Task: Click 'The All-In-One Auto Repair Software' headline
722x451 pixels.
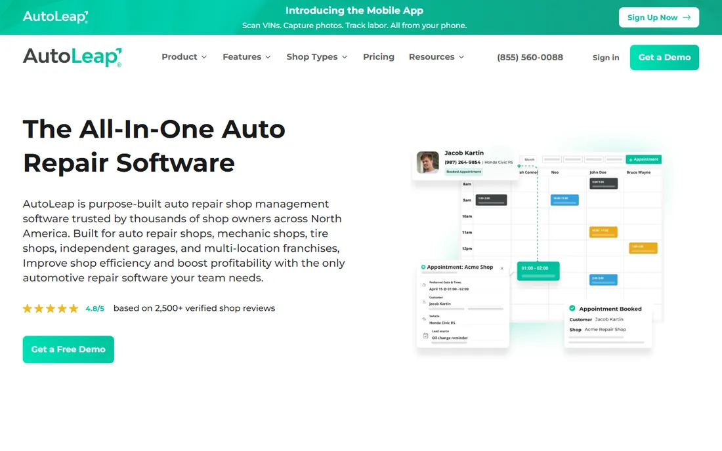Action: 154,146
